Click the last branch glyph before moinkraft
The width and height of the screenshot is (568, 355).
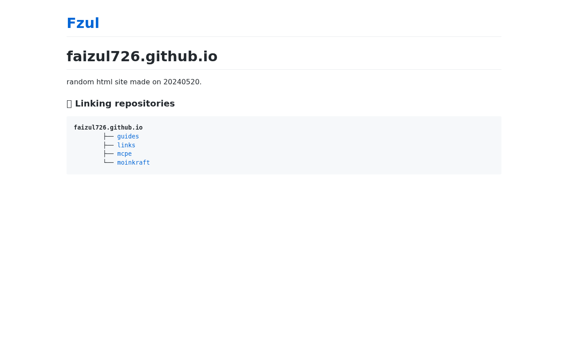click(108, 162)
